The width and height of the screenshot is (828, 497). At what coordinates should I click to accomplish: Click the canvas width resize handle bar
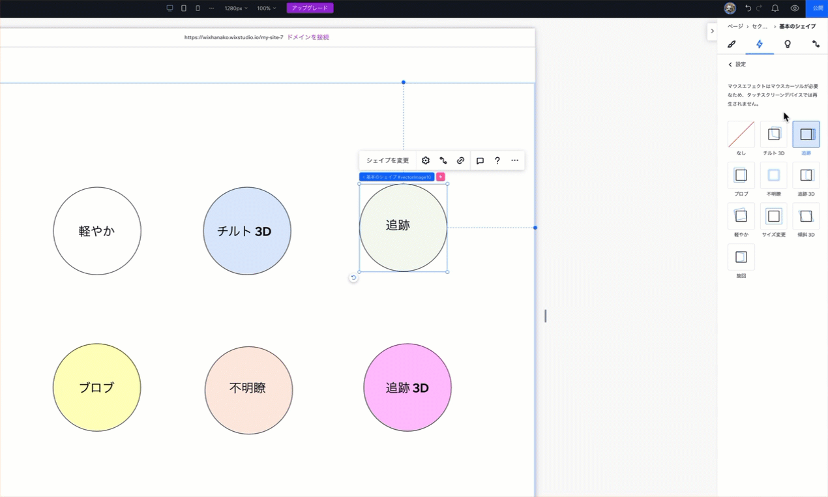(x=546, y=316)
